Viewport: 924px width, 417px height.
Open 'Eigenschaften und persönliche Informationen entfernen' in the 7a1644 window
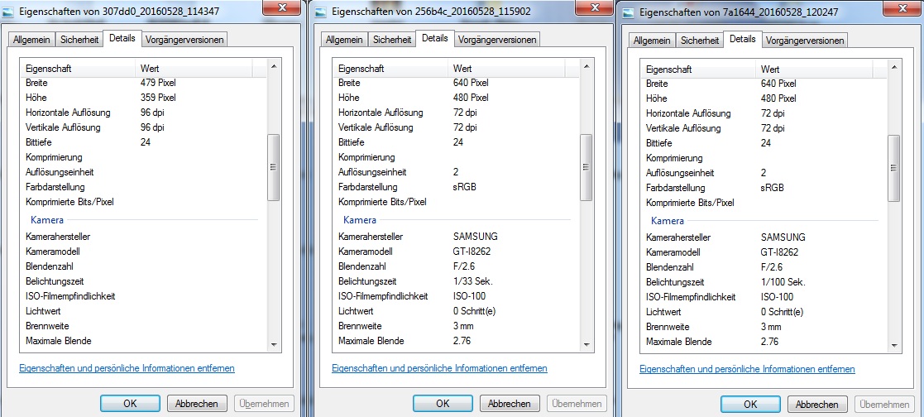[748, 369]
